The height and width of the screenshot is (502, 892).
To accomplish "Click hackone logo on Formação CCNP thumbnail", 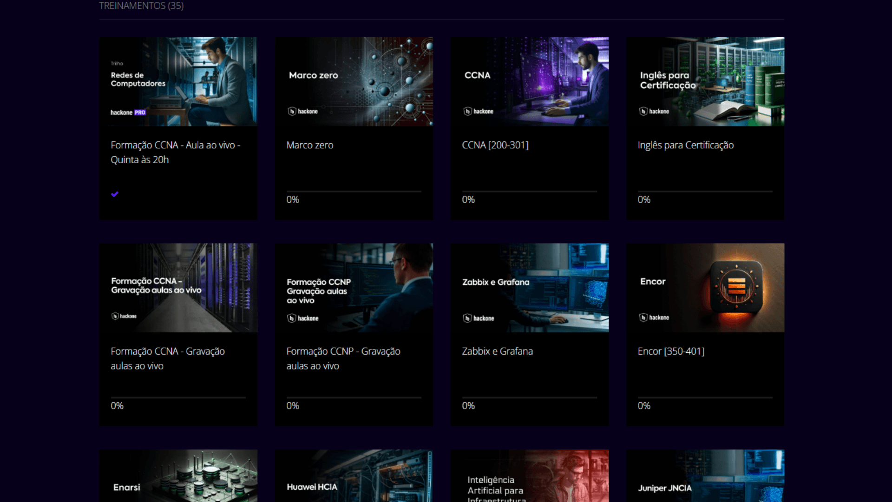I will click(303, 318).
